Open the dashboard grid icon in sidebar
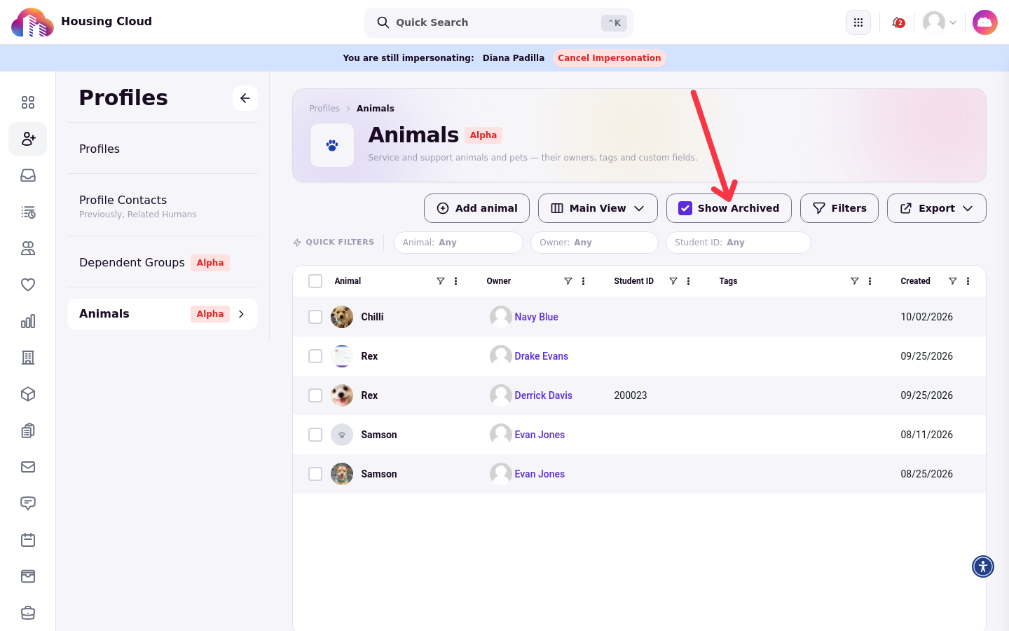 click(x=28, y=102)
